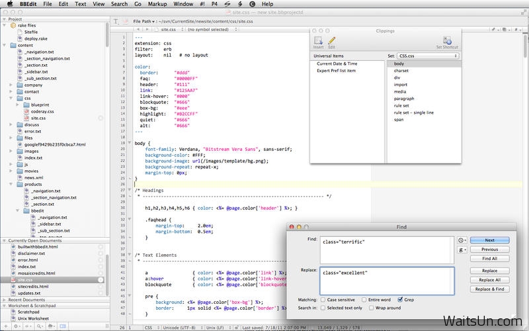This screenshot has width=529, height=331.
Task: Go to previous document arrow in navigation bar
Action: (x=138, y=29)
